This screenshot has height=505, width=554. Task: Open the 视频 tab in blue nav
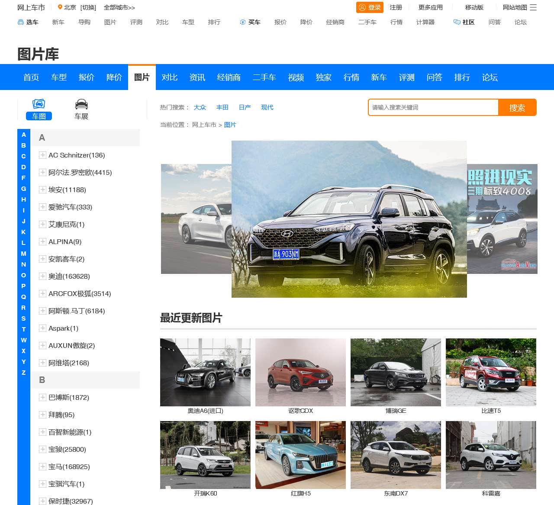pos(296,77)
